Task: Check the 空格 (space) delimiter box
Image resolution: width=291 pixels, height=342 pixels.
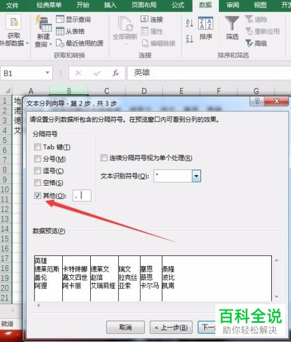Action: 38,183
